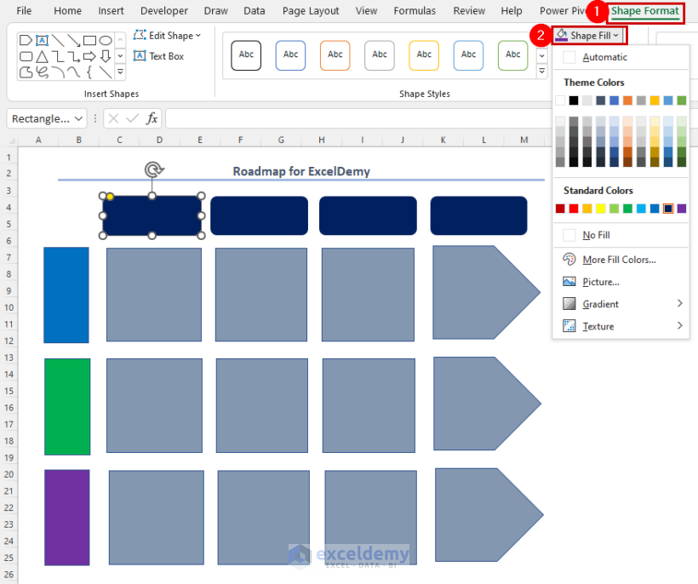Move Insert Shapes gallery down one row
698x584 pixels.
coord(120,56)
